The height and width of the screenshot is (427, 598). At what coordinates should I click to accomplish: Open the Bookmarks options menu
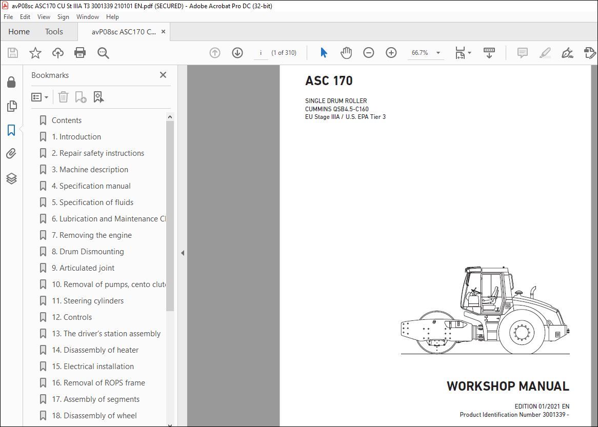click(40, 97)
